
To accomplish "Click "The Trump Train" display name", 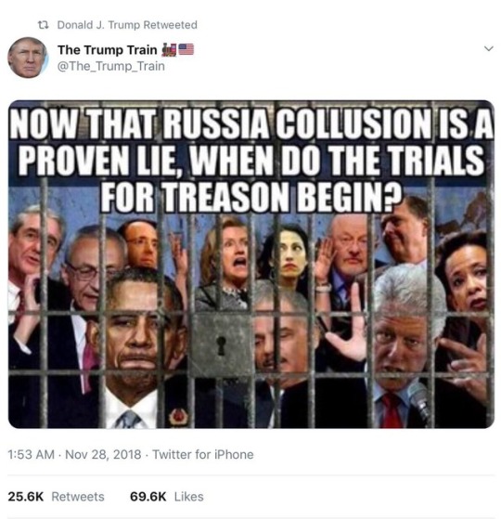I will (x=107, y=50).
